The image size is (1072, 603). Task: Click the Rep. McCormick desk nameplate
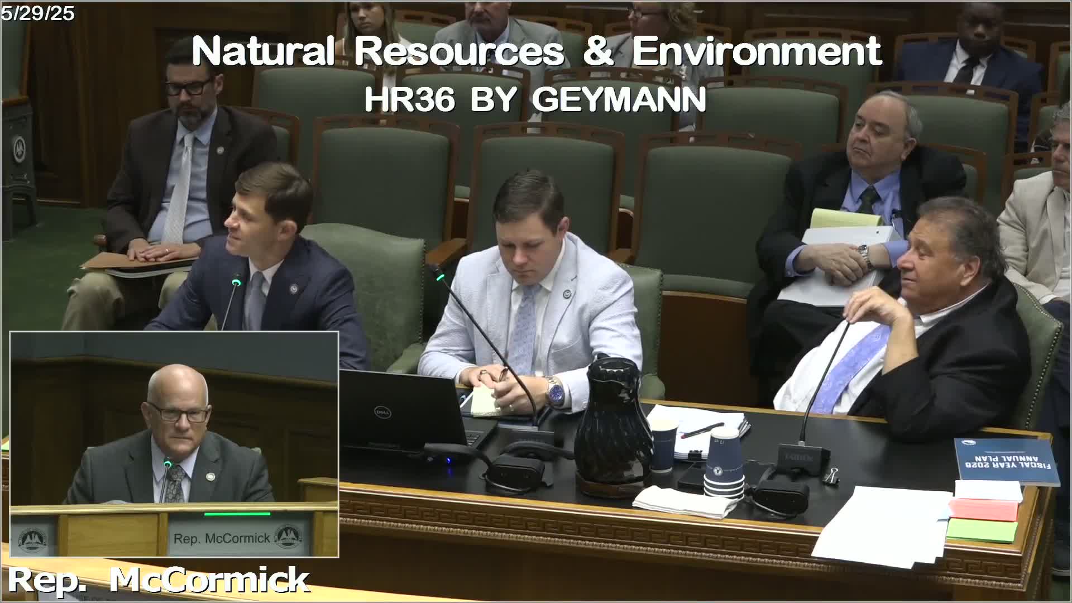(222, 538)
